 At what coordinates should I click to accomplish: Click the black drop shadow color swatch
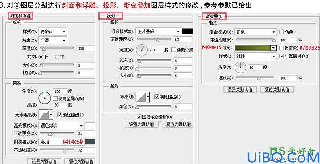pos(187,31)
